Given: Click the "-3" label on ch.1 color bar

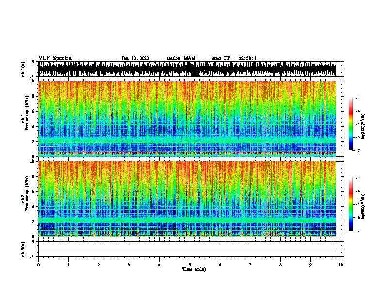Looking at the screenshot, I should coord(357,98).
